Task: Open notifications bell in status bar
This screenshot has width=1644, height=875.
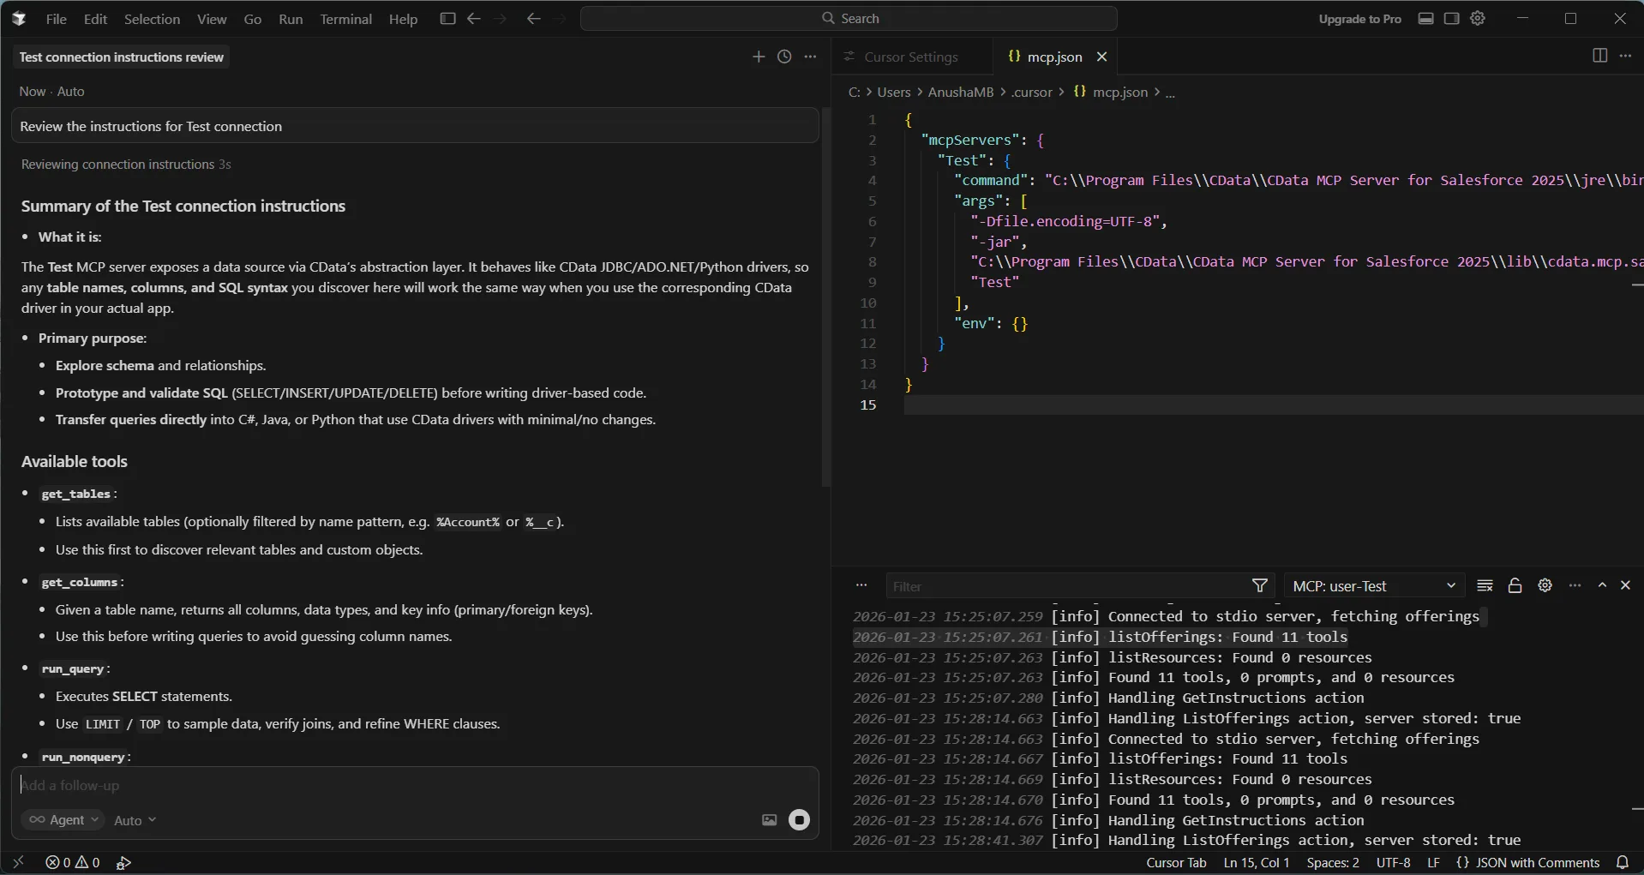Action: [x=1622, y=862]
